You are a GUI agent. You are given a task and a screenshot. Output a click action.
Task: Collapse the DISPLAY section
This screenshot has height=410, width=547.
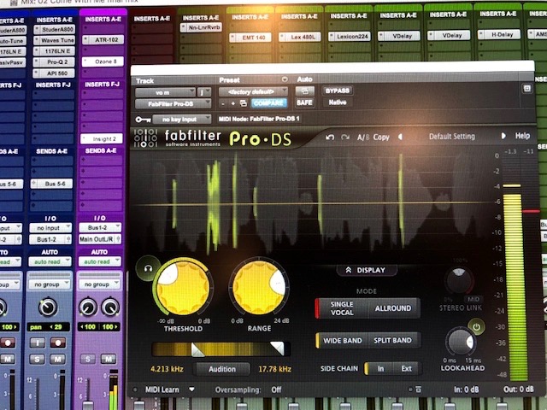click(367, 270)
